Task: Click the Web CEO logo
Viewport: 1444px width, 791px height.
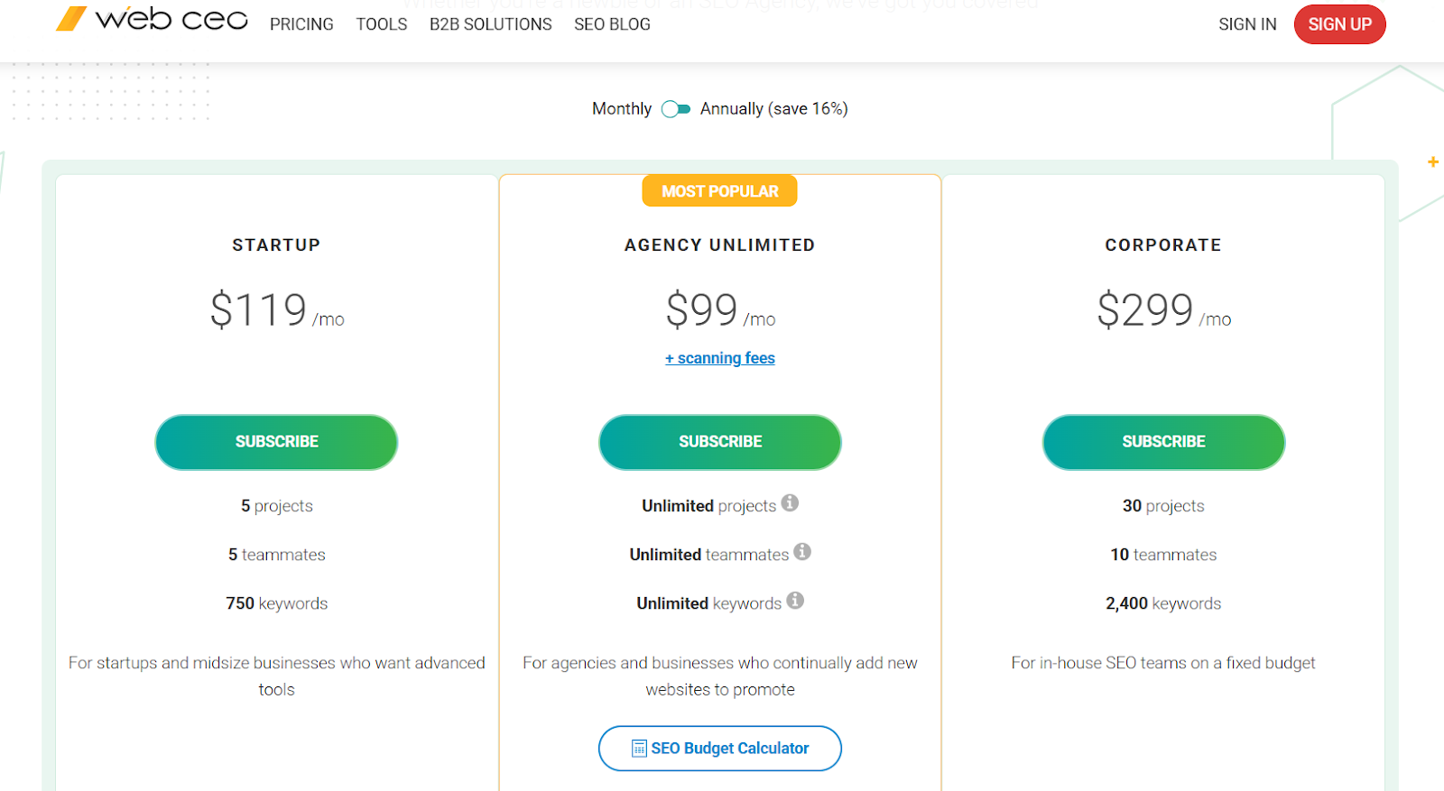Action: click(x=152, y=20)
